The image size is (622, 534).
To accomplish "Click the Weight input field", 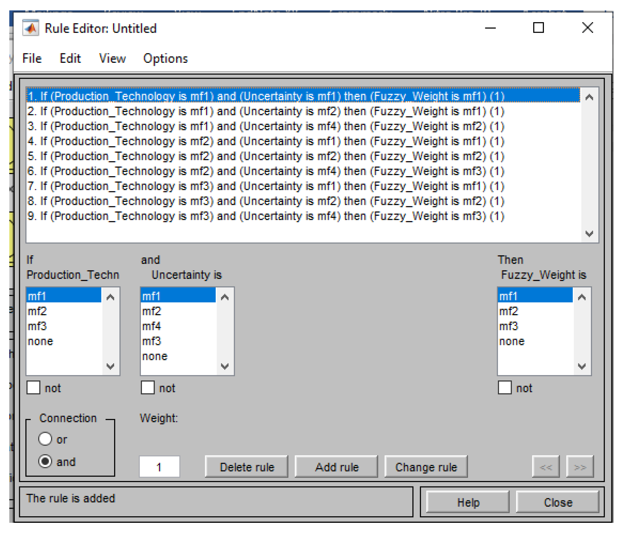I will [159, 467].
